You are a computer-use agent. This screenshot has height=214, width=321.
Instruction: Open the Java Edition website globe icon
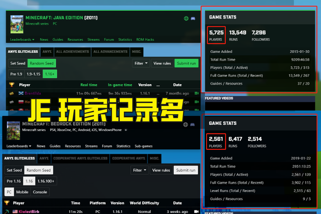point(186,19)
